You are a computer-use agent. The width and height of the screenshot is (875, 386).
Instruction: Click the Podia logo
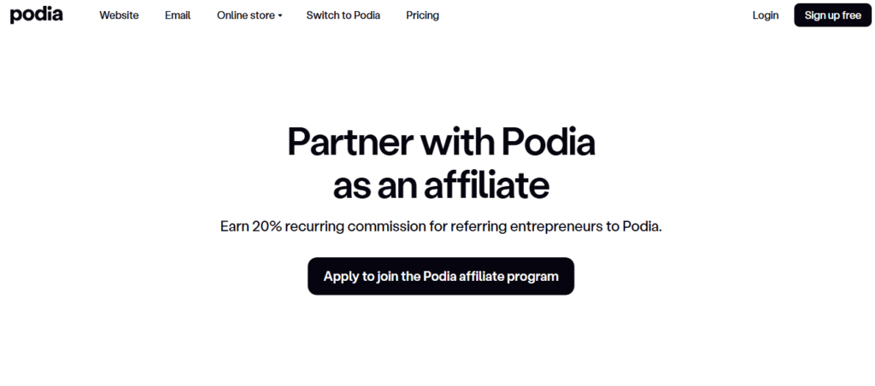point(36,15)
